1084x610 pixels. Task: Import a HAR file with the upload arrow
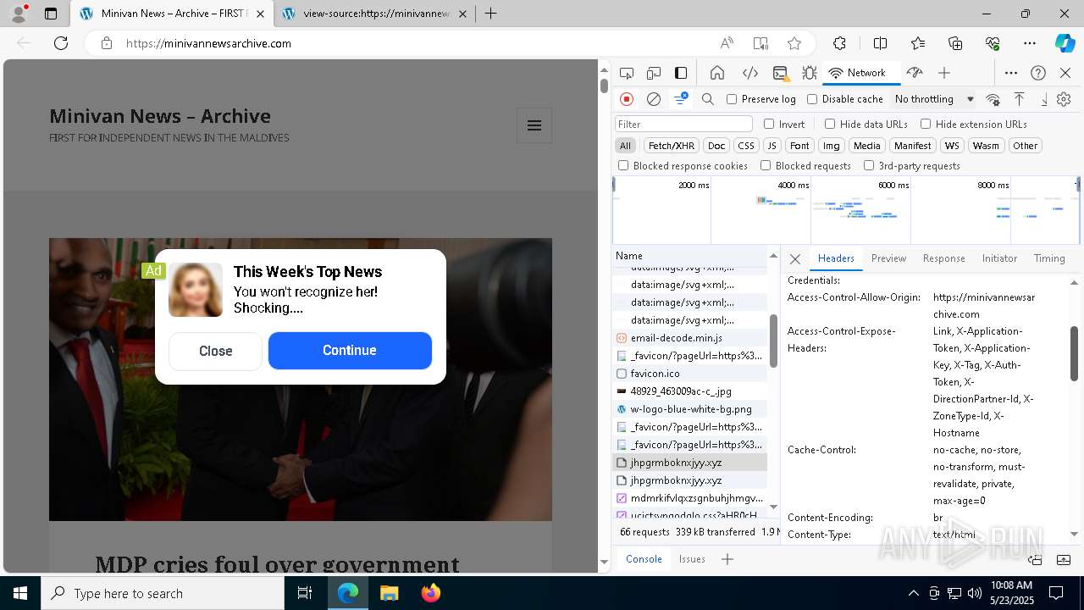[x=1020, y=99]
